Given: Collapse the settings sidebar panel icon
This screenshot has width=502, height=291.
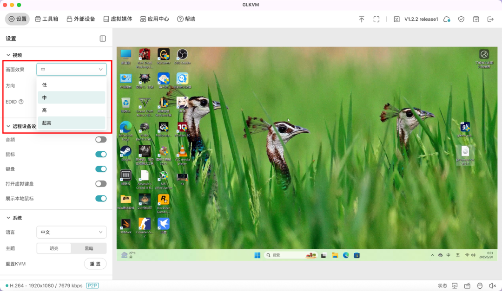Looking at the screenshot, I should 103,39.
